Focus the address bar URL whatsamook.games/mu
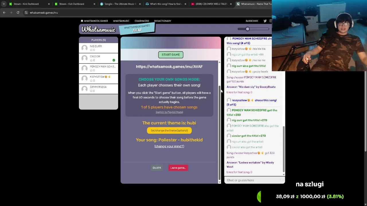 [44, 13]
